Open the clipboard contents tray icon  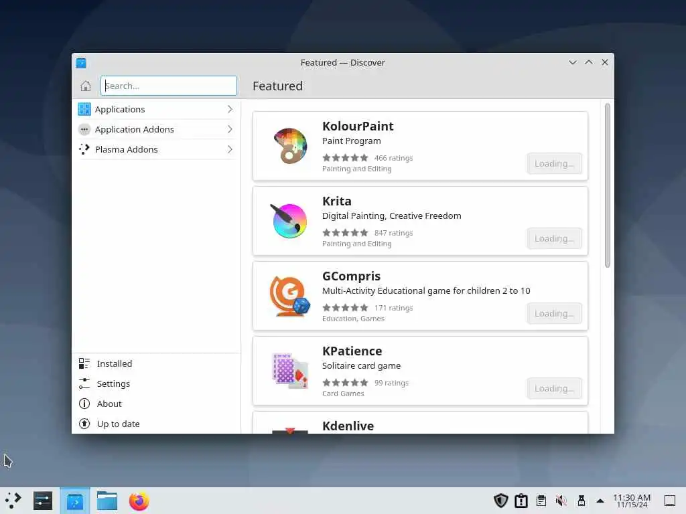541,501
